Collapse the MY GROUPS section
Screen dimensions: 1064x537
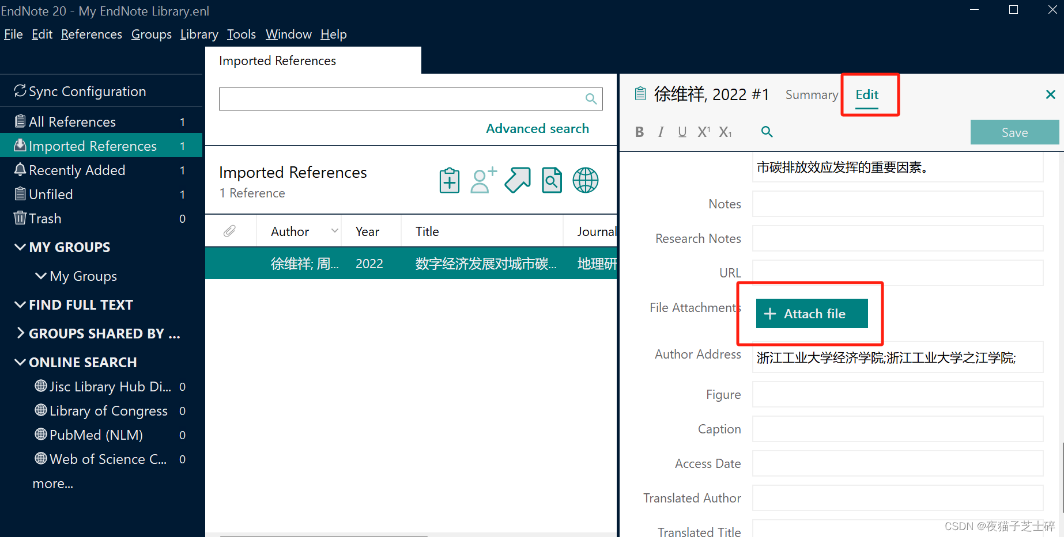tap(20, 247)
